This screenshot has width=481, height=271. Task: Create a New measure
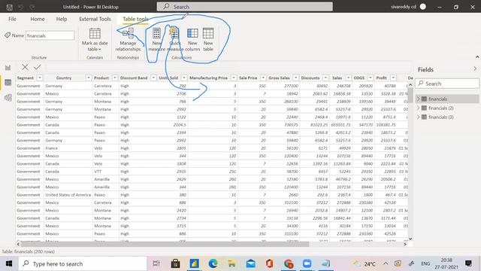[157, 40]
